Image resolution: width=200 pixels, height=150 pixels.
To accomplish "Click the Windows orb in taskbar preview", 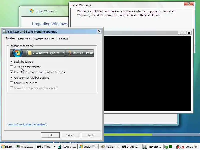I will click(x=18, y=53).
